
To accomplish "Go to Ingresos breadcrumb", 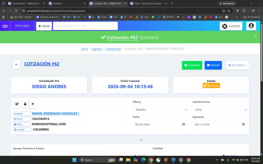I will pos(97,49).
